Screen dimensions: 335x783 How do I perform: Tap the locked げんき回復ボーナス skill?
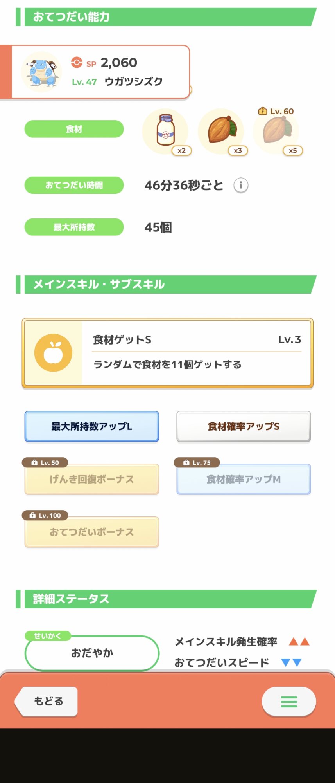coord(92,479)
